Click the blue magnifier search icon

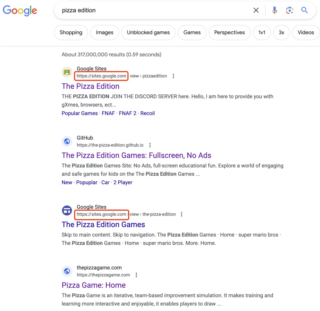point(305,10)
